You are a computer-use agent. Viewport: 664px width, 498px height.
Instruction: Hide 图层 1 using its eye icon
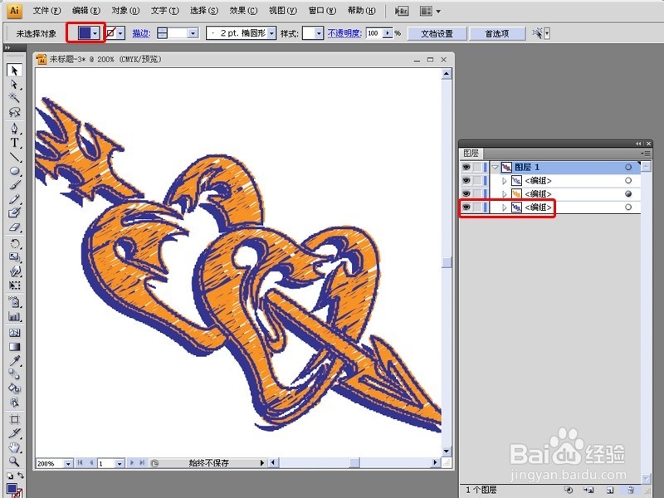(x=466, y=167)
